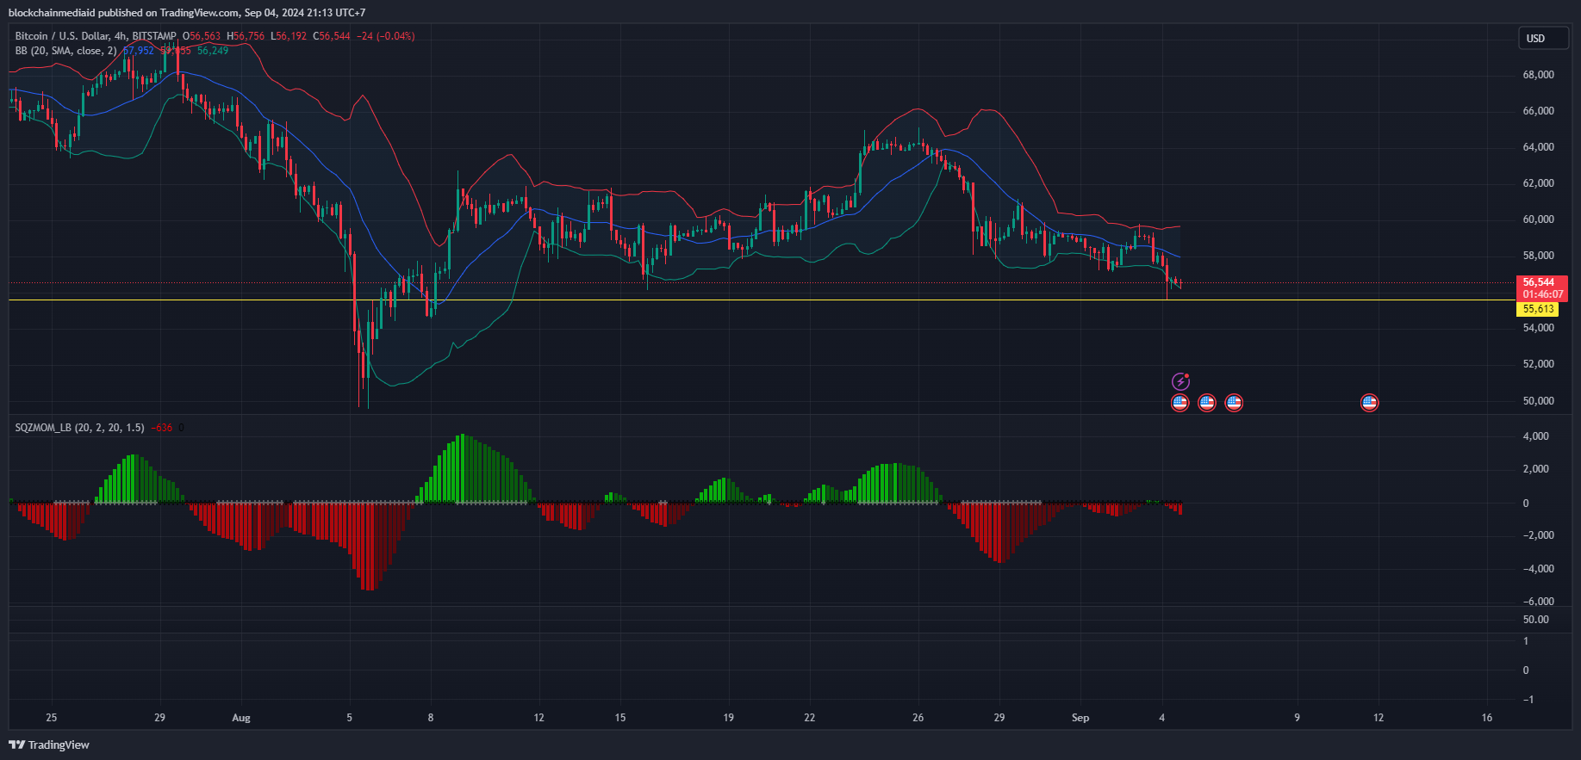Click the close price C56,544 in the legend
This screenshot has width=1581, height=760.
(332, 36)
